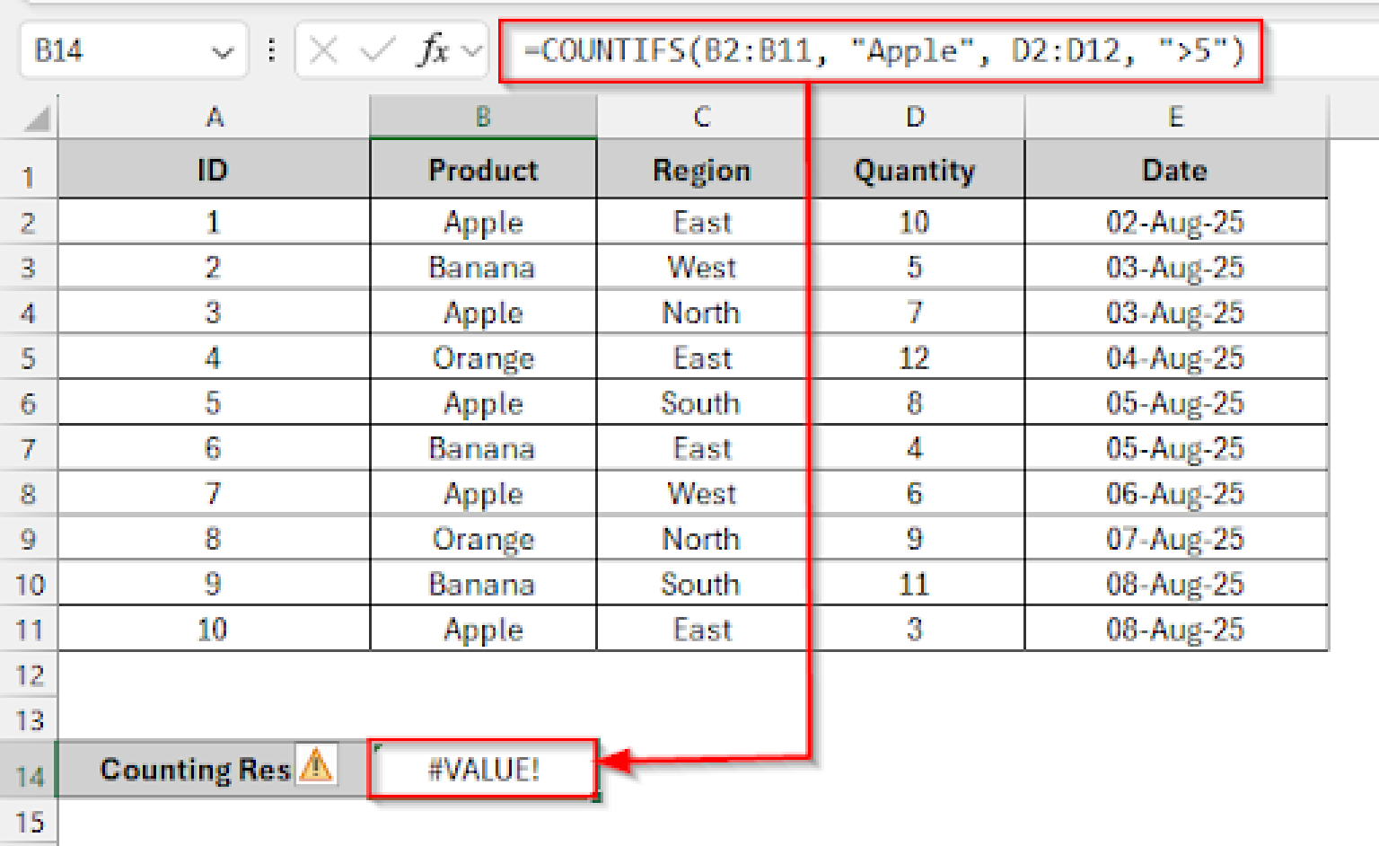The height and width of the screenshot is (846, 1379).
Task: Select column C header
Action: (x=701, y=117)
